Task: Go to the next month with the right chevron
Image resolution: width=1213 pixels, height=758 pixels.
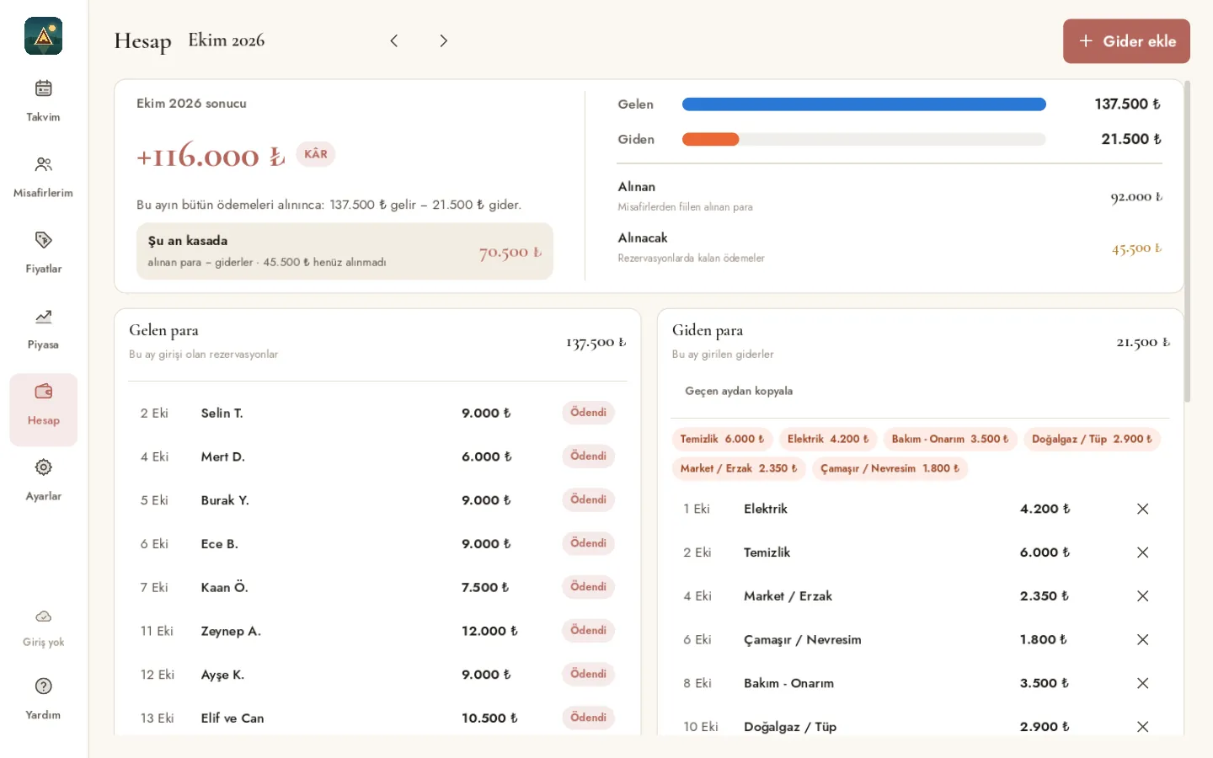Action: point(443,40)
